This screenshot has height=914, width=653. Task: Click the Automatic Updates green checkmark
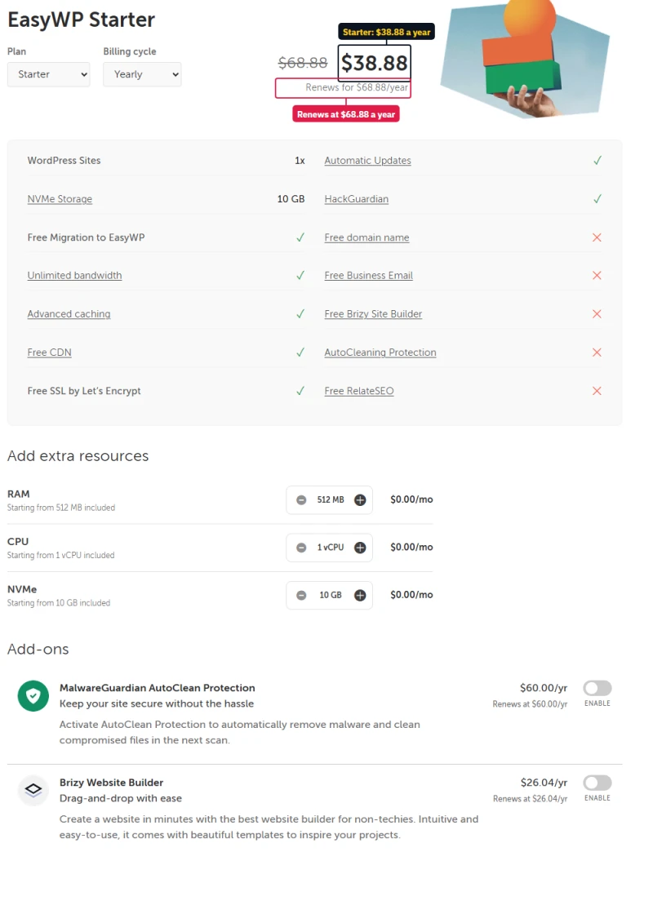pos(597,160)
